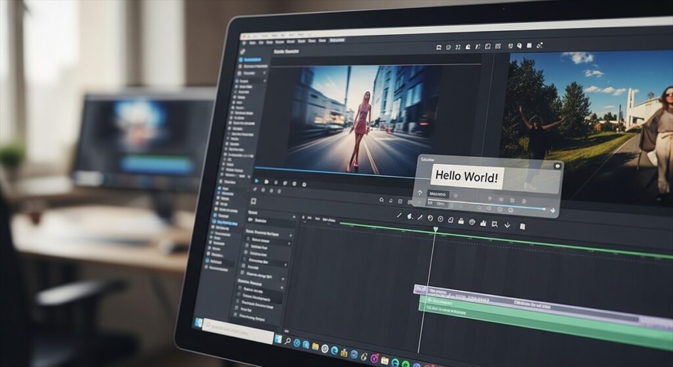Click the leftmost icon in the top toolbar
Viewport: 673px width, 367px height.
[439, 47]
